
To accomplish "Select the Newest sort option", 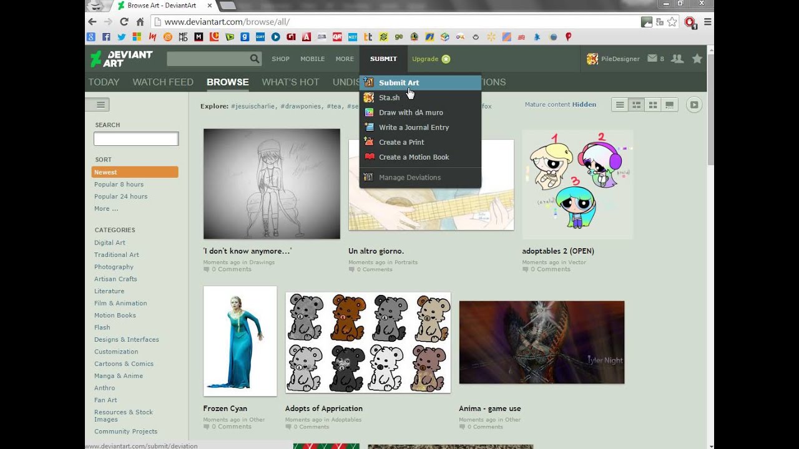I will pos(135,172).
